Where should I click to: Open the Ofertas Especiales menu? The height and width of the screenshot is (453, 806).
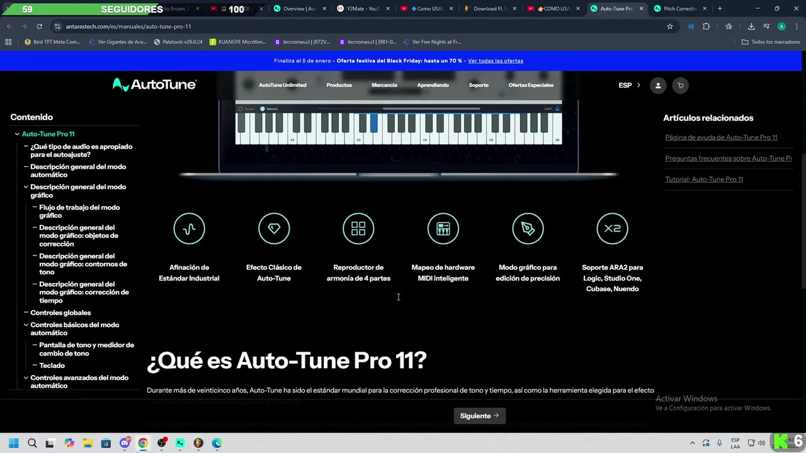[x=531, y=85]
